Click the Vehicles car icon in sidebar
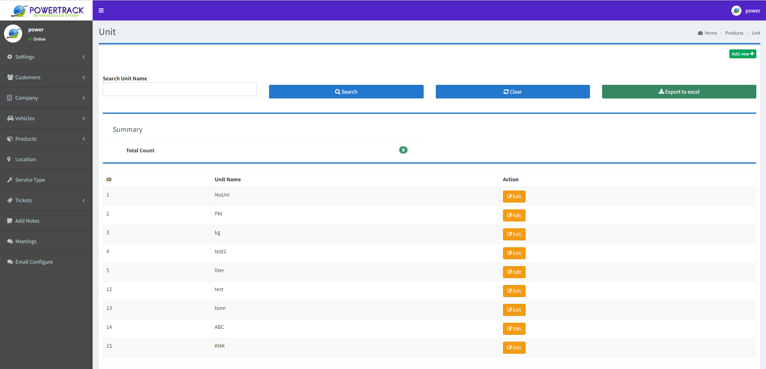Viewport: 766px width, 369px height. click(10, 118)
